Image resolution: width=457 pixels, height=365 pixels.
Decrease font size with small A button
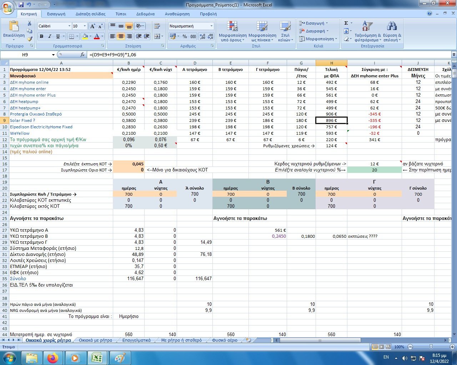(100, 26)
